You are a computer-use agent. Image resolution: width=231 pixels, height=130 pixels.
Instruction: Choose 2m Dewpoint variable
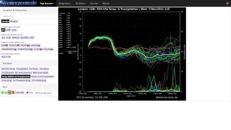pos(8,73)
